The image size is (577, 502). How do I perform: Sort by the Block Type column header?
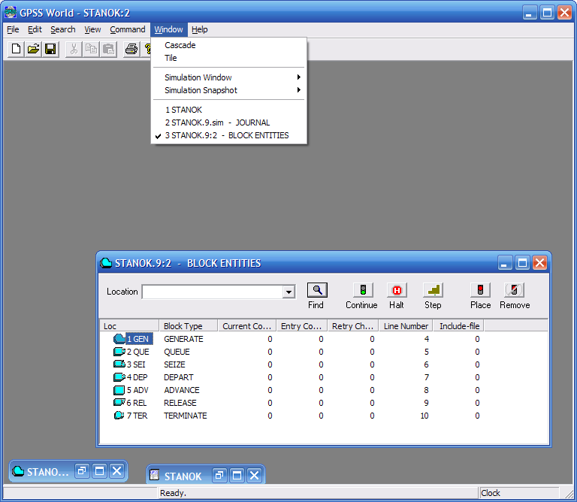(x=189, y=326)
